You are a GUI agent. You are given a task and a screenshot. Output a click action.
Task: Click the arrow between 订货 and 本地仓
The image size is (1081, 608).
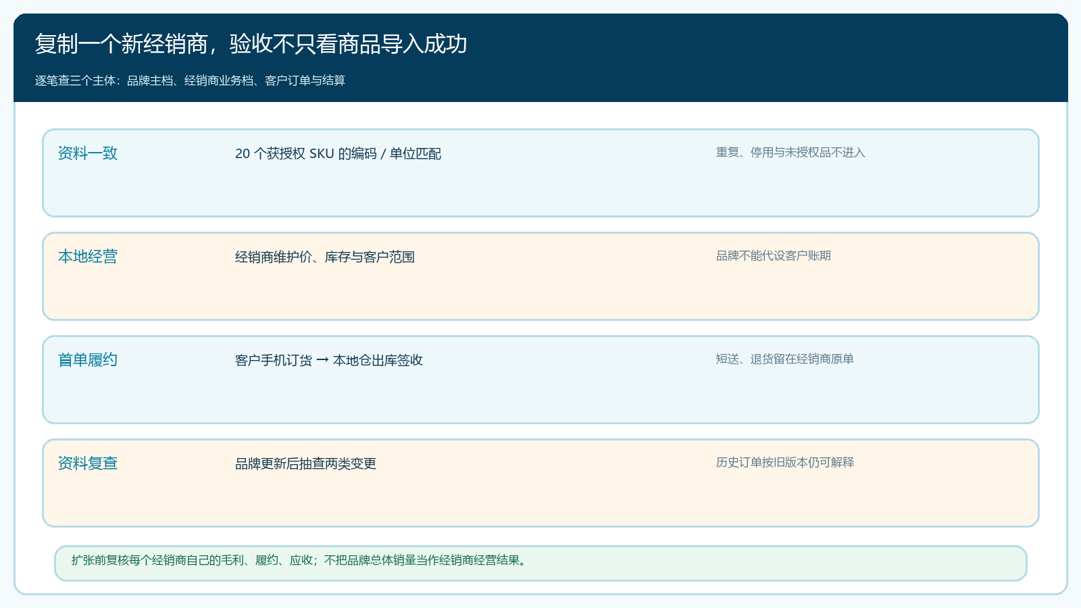[x=322, y=360]
